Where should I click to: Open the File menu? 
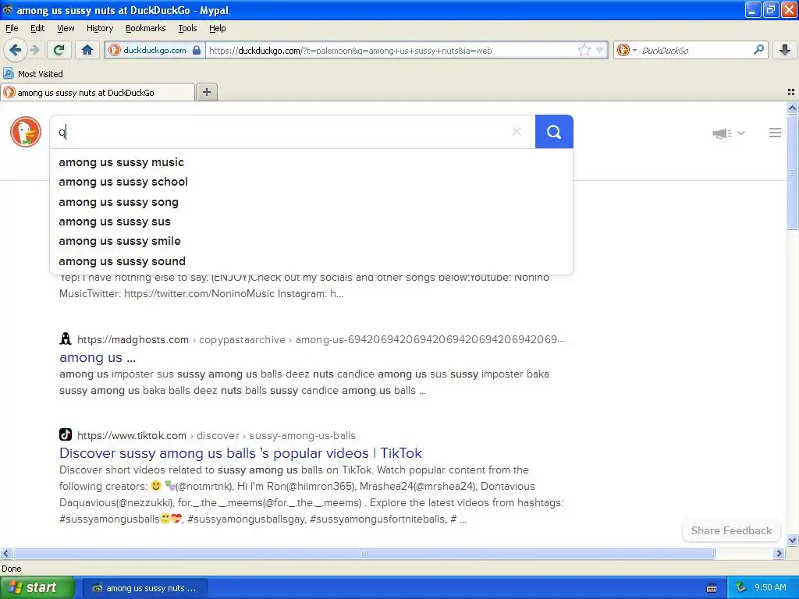pyautogui.click(x=12, y=28)
